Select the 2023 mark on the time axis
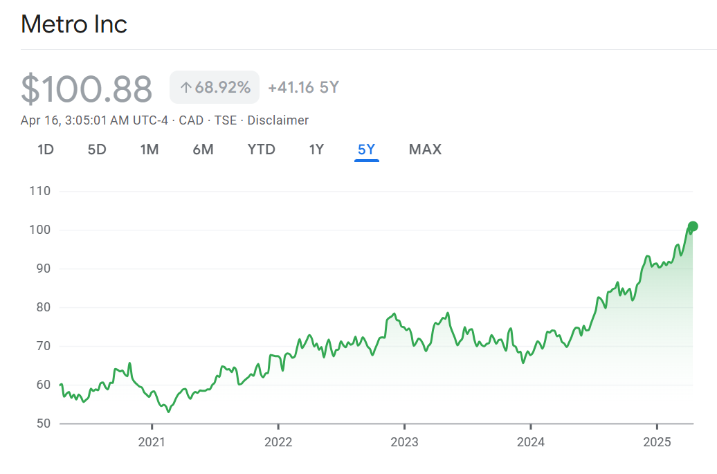The image size is (717, 474). point(404,442)
